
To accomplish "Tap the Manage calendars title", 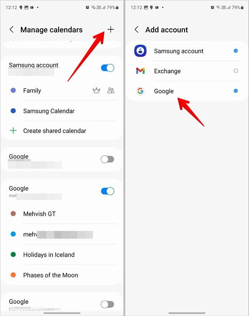I will 51,29.
